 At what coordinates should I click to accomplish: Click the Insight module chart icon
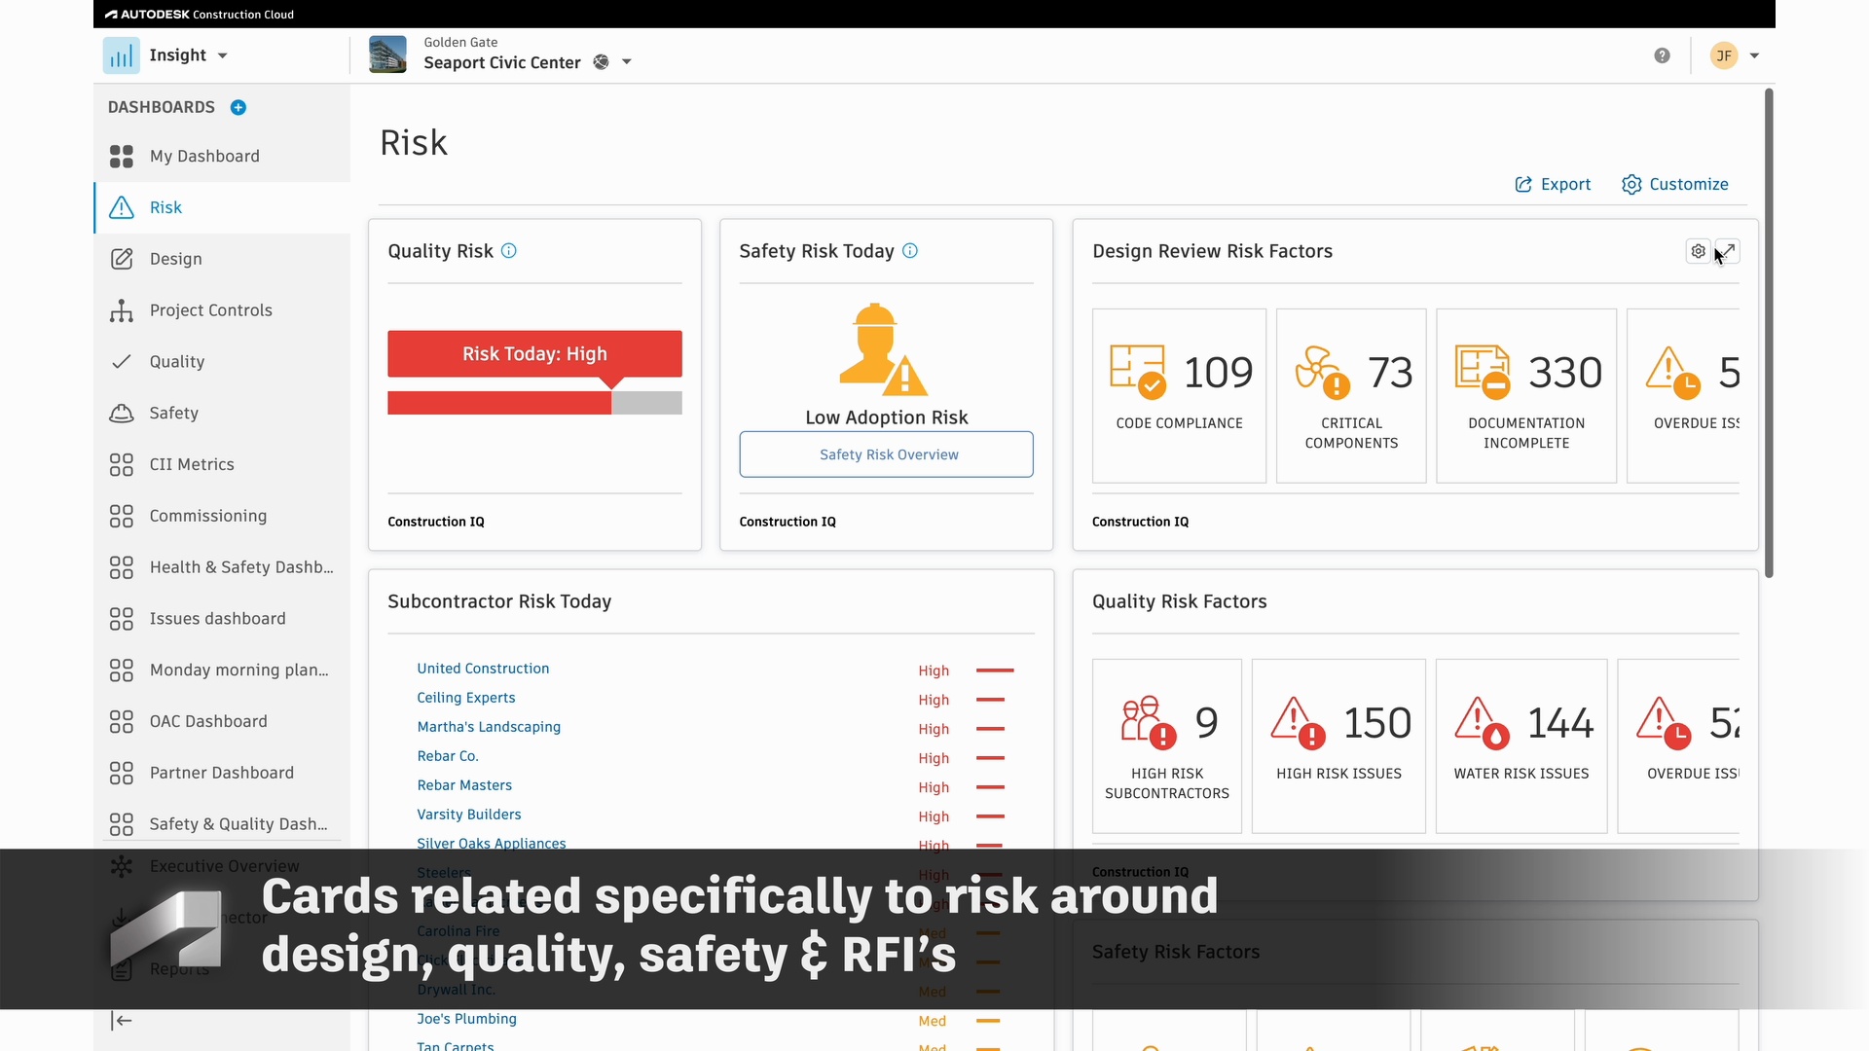point(122,55)
